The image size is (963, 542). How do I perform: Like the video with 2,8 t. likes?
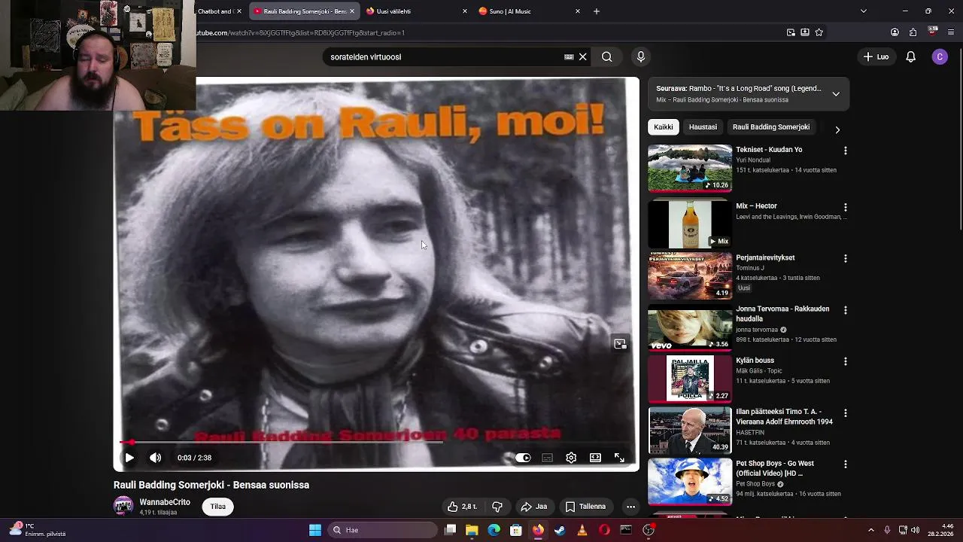tap(462, 507)
